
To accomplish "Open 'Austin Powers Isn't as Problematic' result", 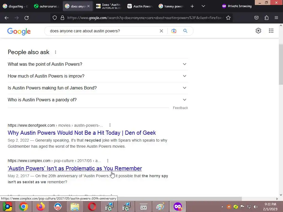I will coord(75,168).
